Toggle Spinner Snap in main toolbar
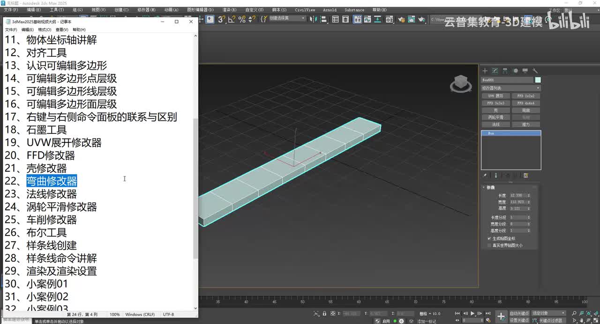 click(252, 19)
